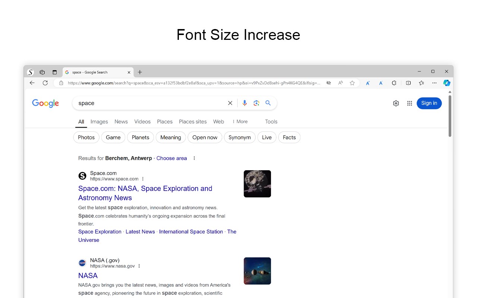Search by image with the Lens icon

(256, 103)
